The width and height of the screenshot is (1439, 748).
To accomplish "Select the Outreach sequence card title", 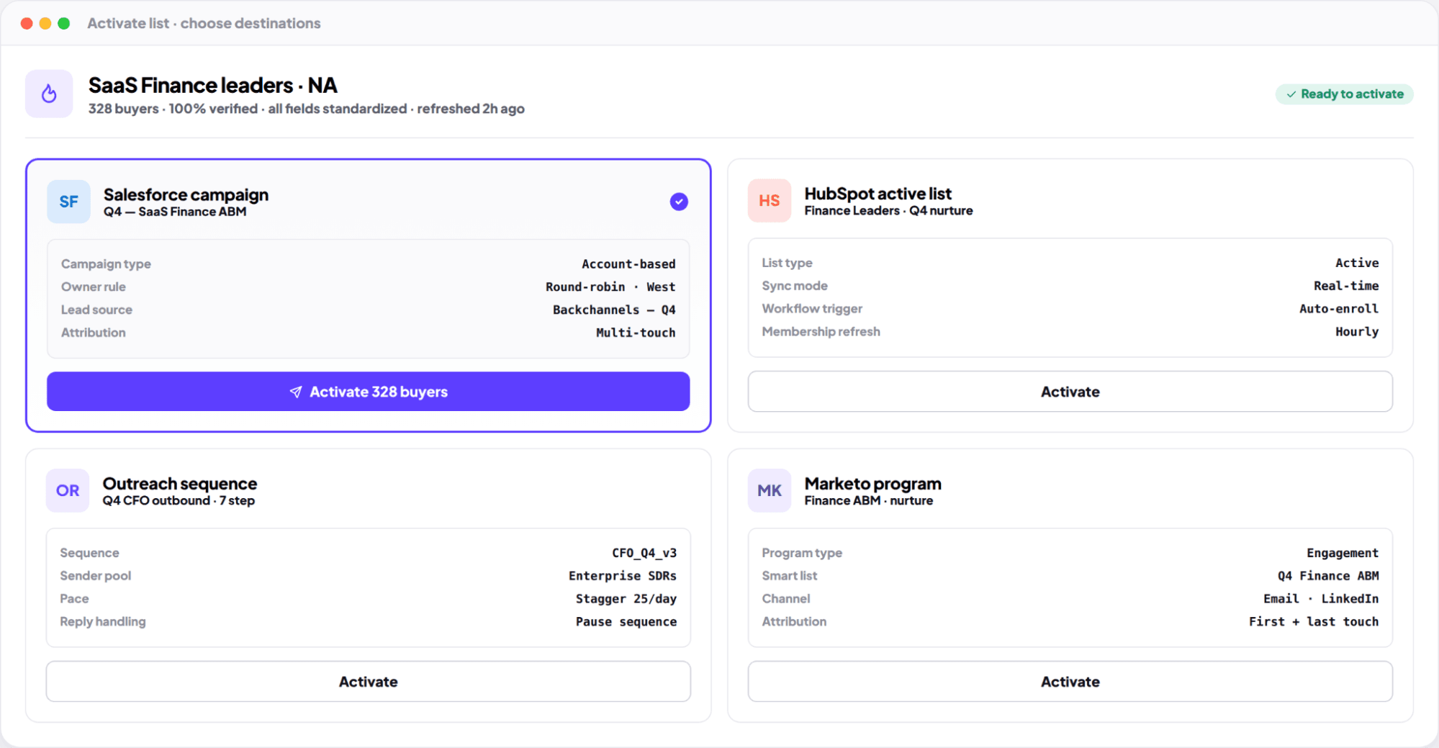I will click(179, 484).
